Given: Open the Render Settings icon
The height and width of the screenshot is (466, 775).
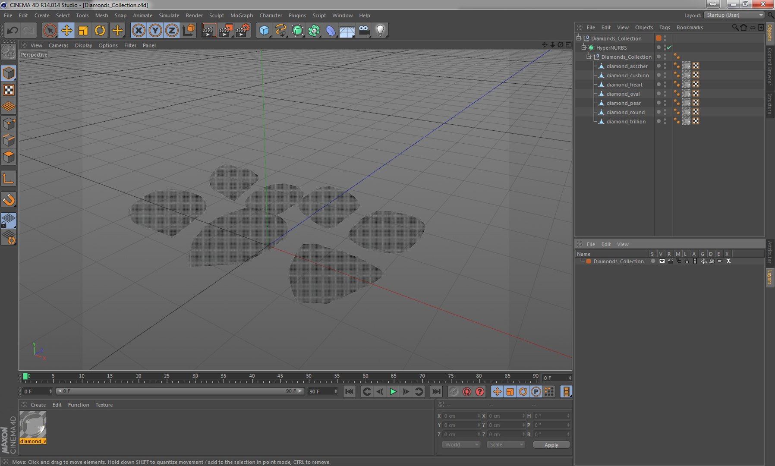Looking at the screenshot, I should pos(243,30).
